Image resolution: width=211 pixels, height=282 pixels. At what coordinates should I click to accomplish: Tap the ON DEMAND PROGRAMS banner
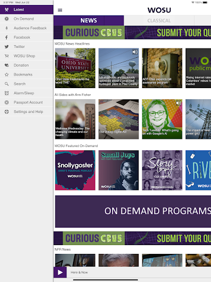pos(133,211)
